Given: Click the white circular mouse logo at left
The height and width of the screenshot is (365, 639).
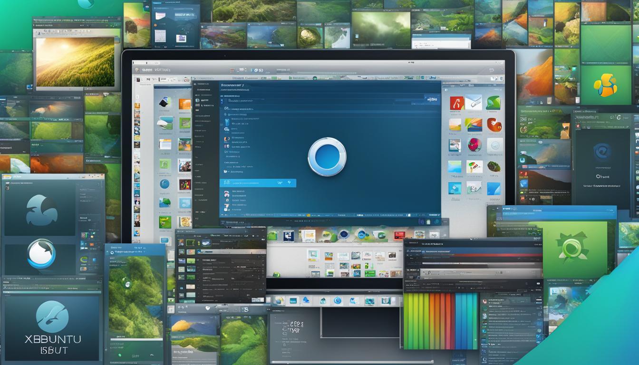Looking at the screenshot, I should (x=41, y=254).
